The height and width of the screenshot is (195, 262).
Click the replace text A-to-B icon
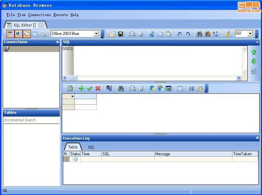point(216,34)
